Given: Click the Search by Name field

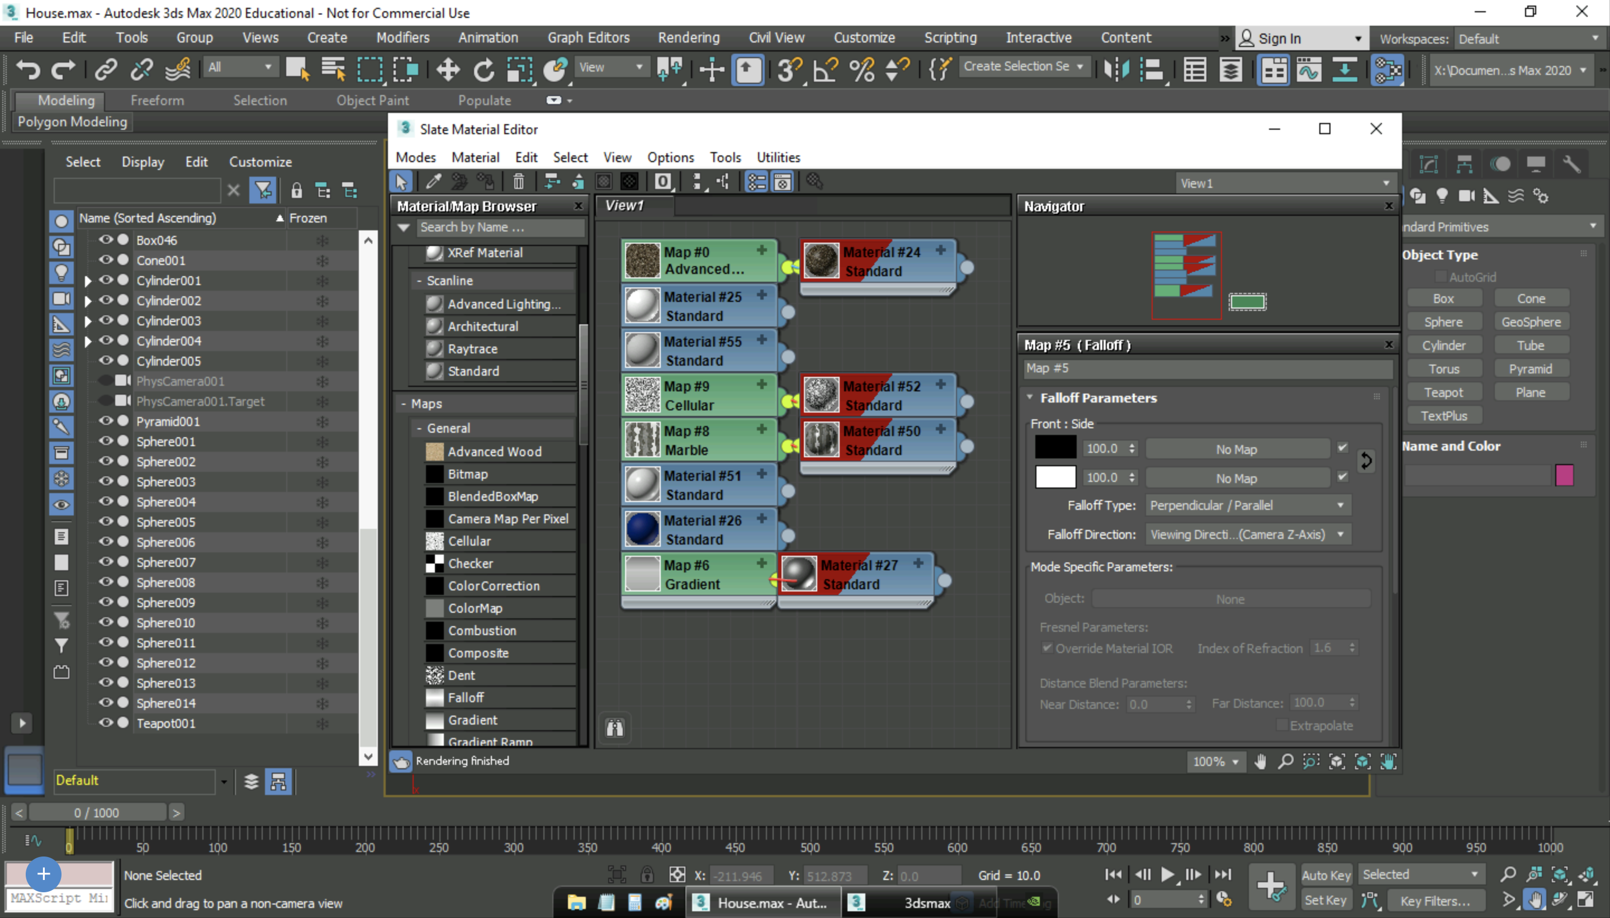Looking at the screenshot, I should (500, 227).
